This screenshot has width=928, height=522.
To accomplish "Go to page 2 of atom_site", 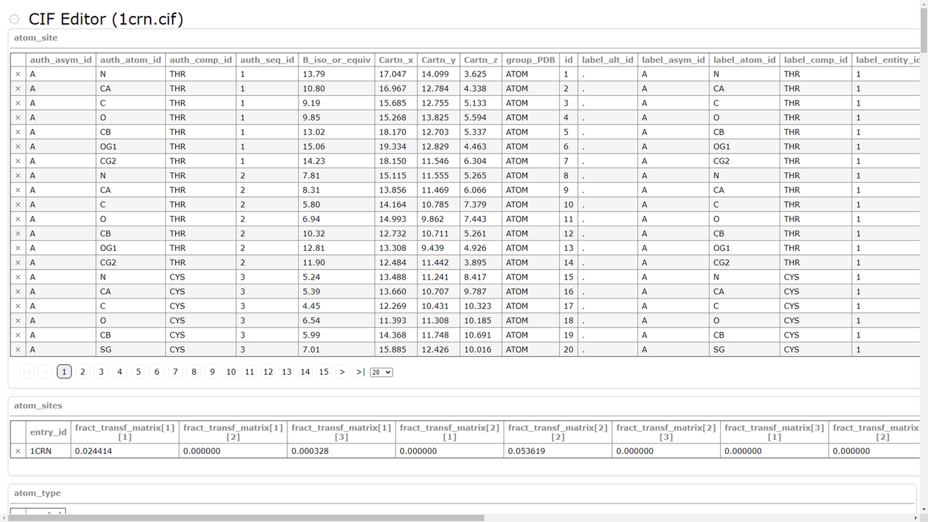I will click(83, 372).
